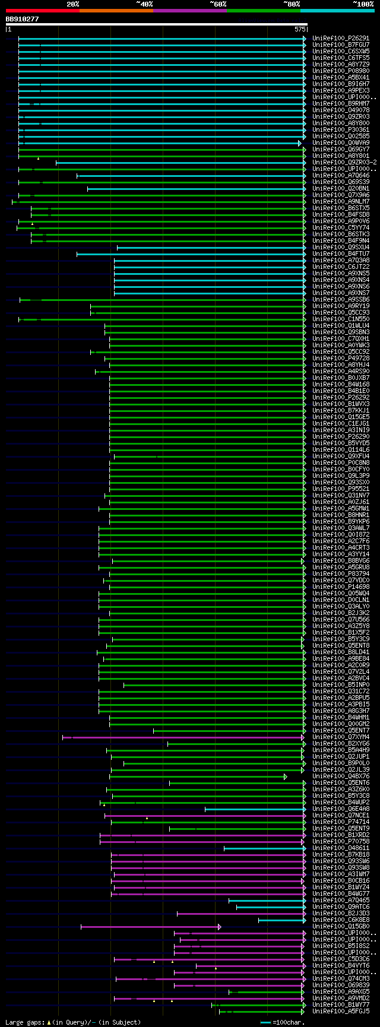Viewport: 380px width, 1027px height.
Task: Select label UniRef100_P26292
Action: click(341, 398)
